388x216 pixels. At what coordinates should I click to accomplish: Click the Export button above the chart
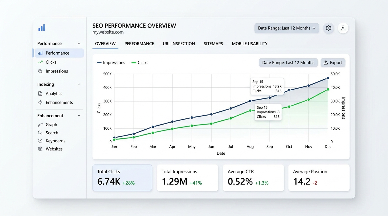click(333, 62)
